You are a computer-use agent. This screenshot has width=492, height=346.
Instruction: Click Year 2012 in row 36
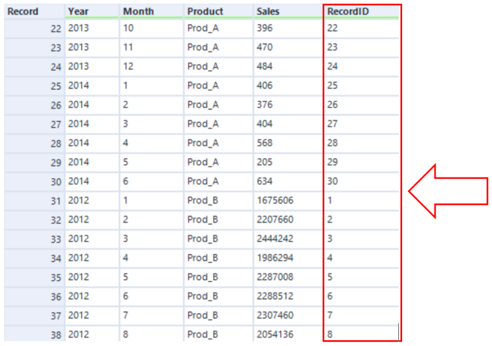click(x=92, y=296)
